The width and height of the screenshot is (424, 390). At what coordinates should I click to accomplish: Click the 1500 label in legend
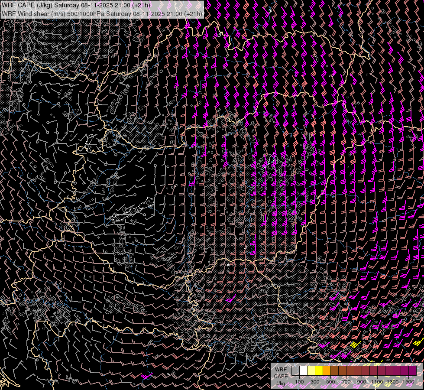click(408, 382)
